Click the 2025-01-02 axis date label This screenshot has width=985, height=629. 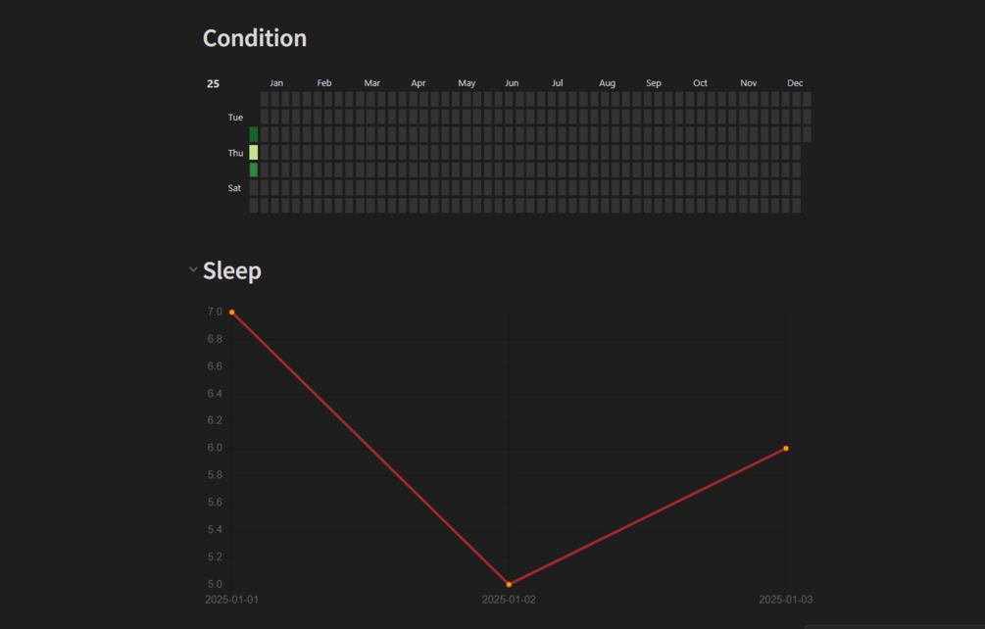tap(509, 600)
